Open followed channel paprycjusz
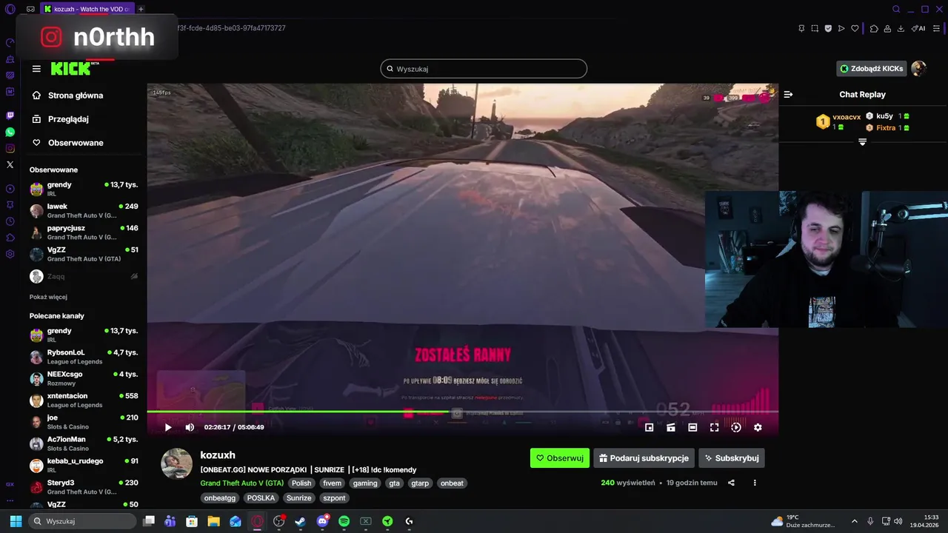948x533 pixels. point(84,232)
